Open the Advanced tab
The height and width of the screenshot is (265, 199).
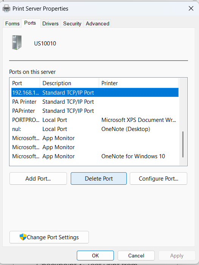coord(98,23)
